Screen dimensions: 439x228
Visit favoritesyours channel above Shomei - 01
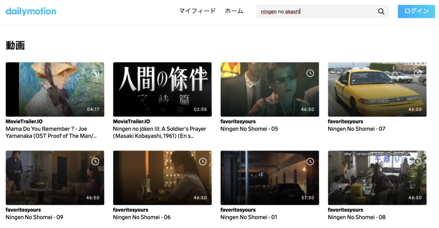(238, 210)
